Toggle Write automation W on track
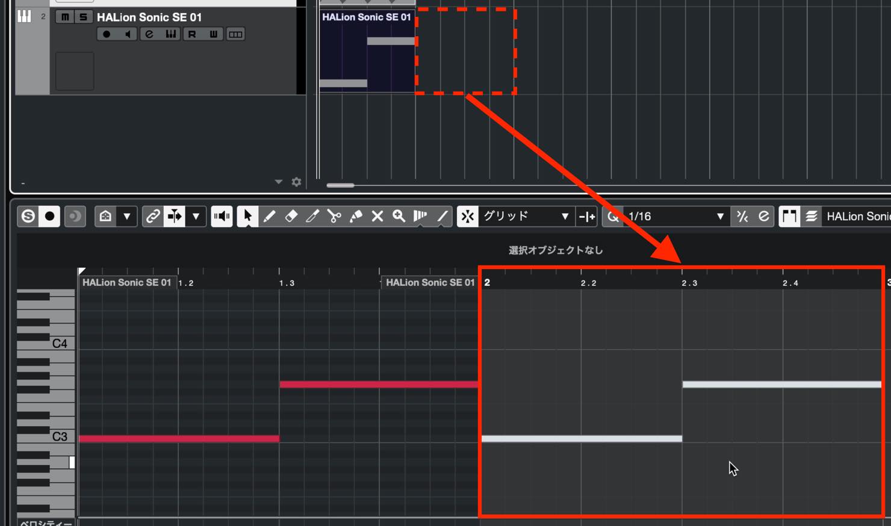This screenshot has width=891, height=526. [213, 34]
